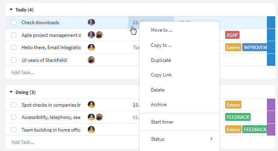
Task: Open the Check downloads task
Action: pyautogui.click(x=40, y=23)
